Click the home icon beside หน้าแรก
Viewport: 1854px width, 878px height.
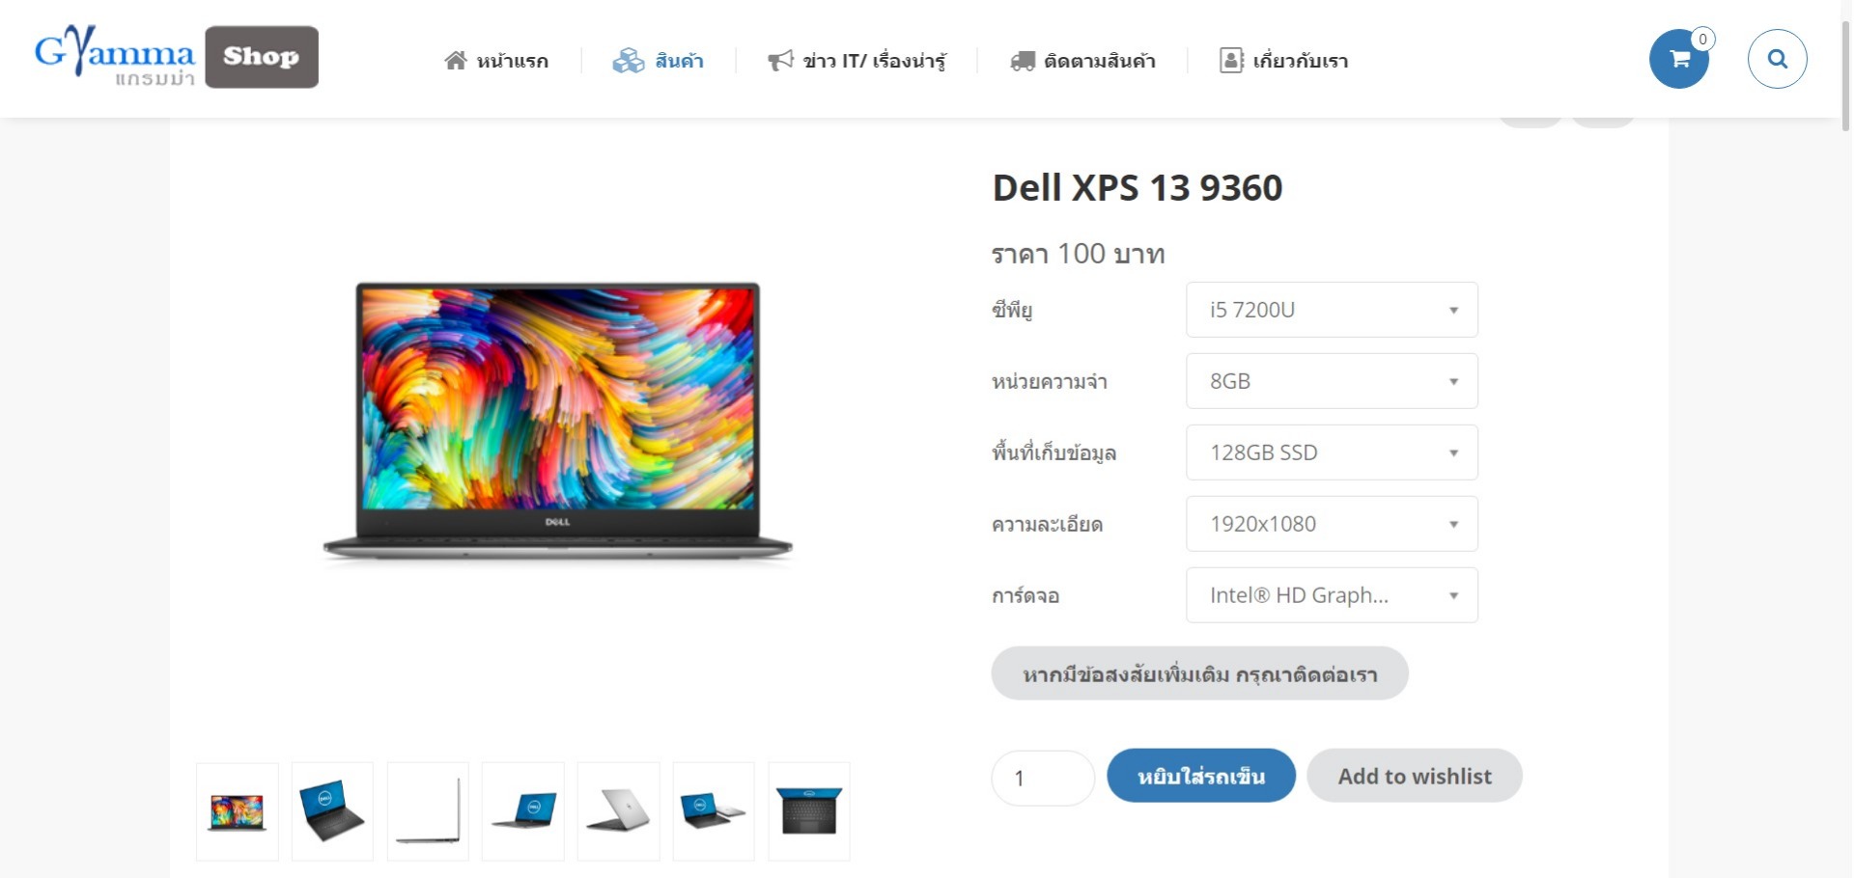pos(456,61)
